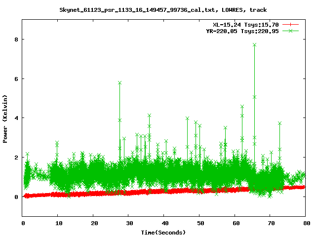Click the 10 tick on the x-axis

pyautogui.click(x=58, y=223)
